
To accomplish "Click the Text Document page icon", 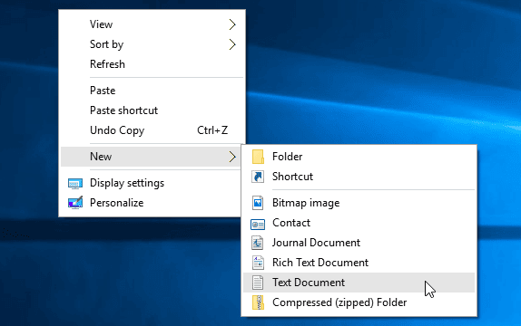I will [258, 283].
